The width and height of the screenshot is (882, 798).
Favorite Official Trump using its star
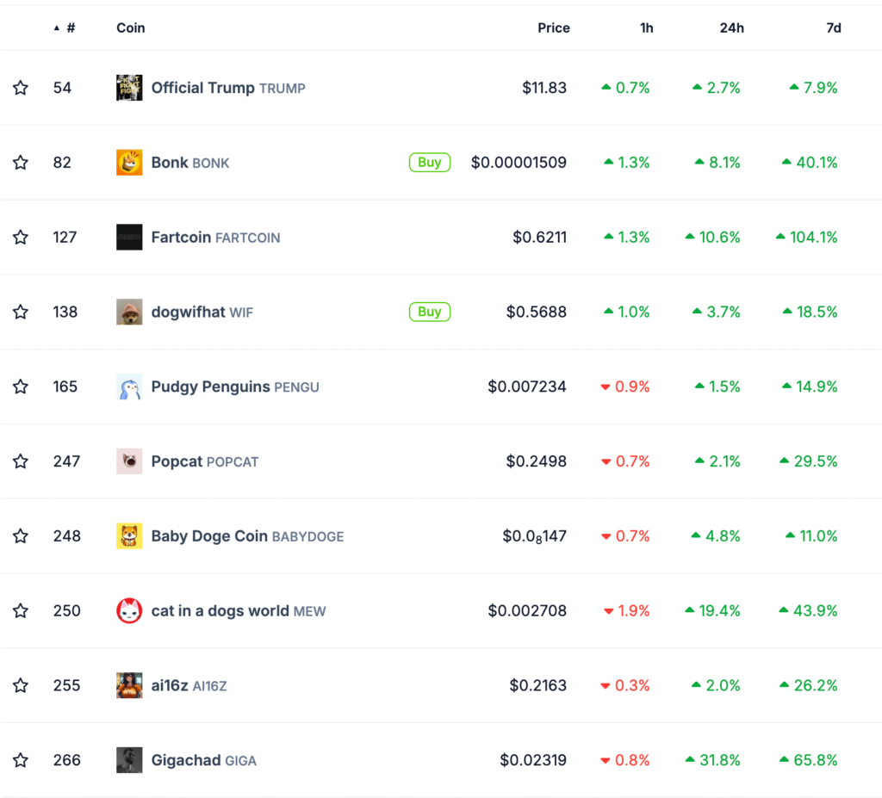tap(20, 87)
